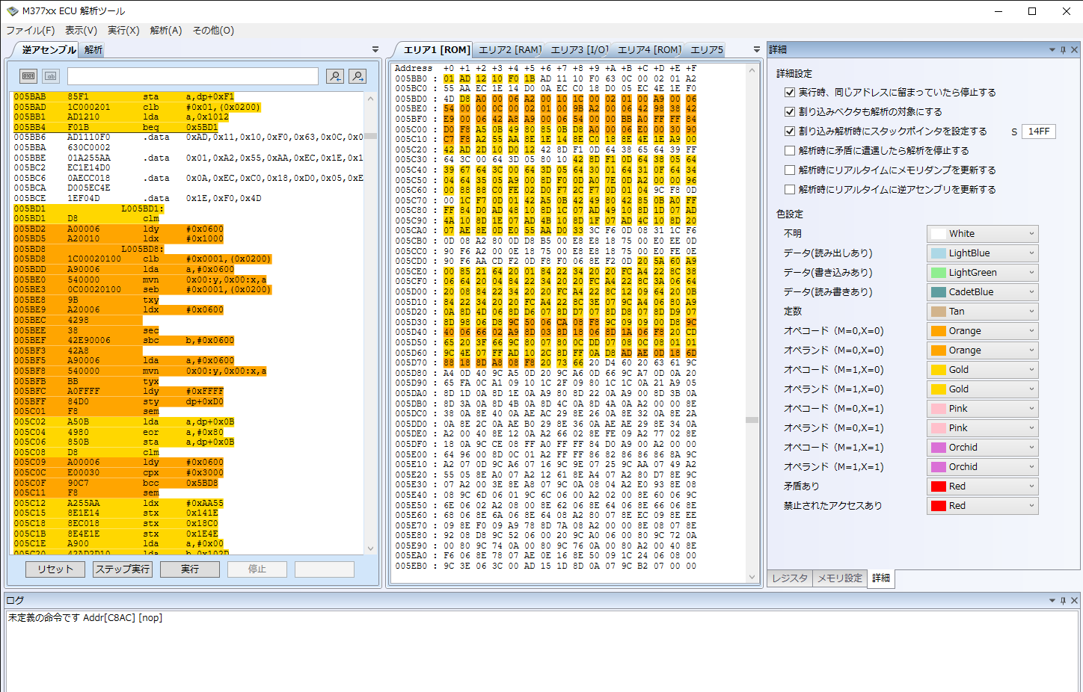Image resolution: width=1083 pixels, height=692 pixels.
Task: Enable 解析時に矛盾に遭遇したら解析を停止する checkbox
Action: (789, 150)
